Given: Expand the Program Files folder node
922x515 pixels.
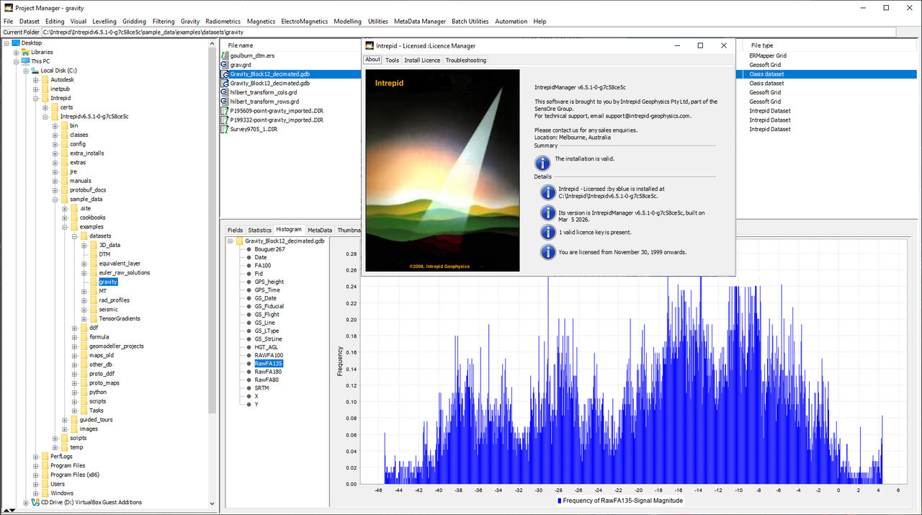Looking at the screenshot, I should (x=35, y=465).
